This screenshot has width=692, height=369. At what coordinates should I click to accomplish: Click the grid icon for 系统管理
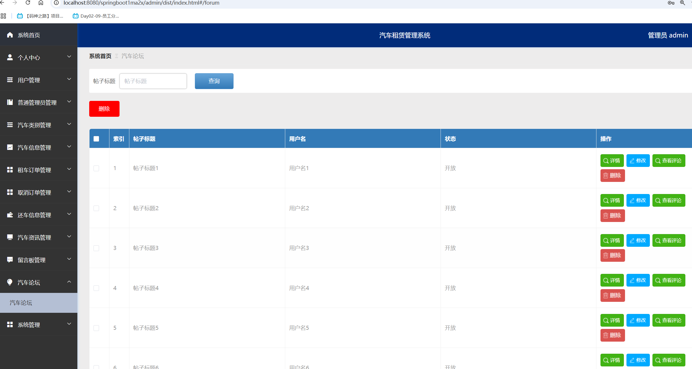[x=10, y=325]
